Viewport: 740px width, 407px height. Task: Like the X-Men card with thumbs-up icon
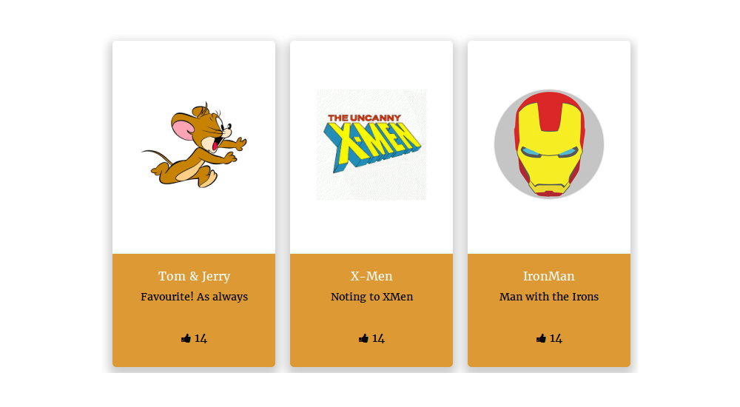point(363,338)
